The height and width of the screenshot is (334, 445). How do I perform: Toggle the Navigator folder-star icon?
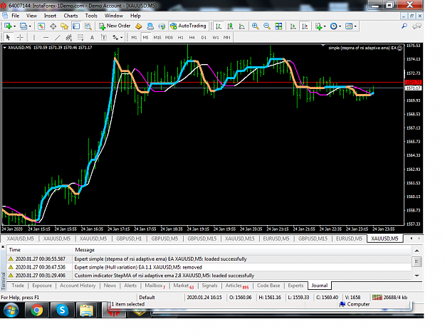click(64, 26)
